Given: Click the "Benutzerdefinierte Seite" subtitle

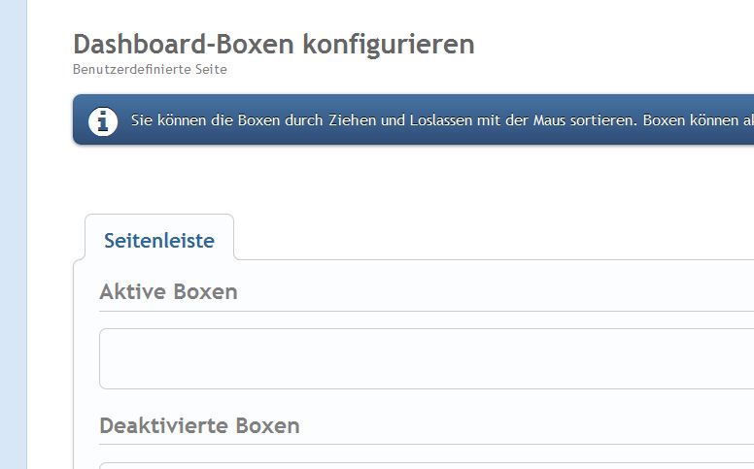Looking at the screenshot, I should click(150, 69).
